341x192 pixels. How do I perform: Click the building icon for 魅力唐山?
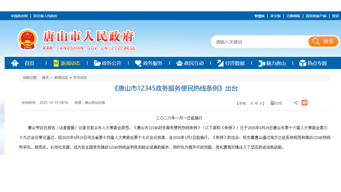point(262,63)
